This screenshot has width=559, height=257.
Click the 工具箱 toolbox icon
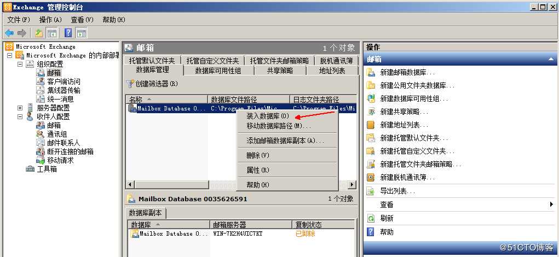click(30, 169)
